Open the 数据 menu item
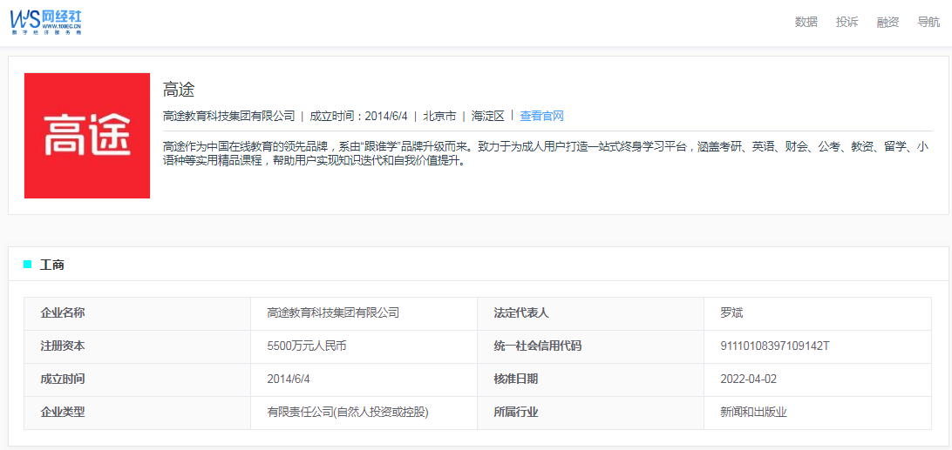952x450 pixels. tap(806, 23)
